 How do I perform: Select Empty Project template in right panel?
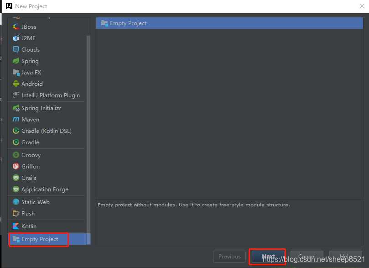coord(229,23)
